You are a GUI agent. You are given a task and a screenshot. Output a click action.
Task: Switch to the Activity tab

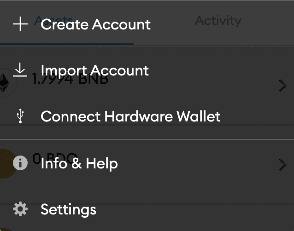tap(218, 21)
